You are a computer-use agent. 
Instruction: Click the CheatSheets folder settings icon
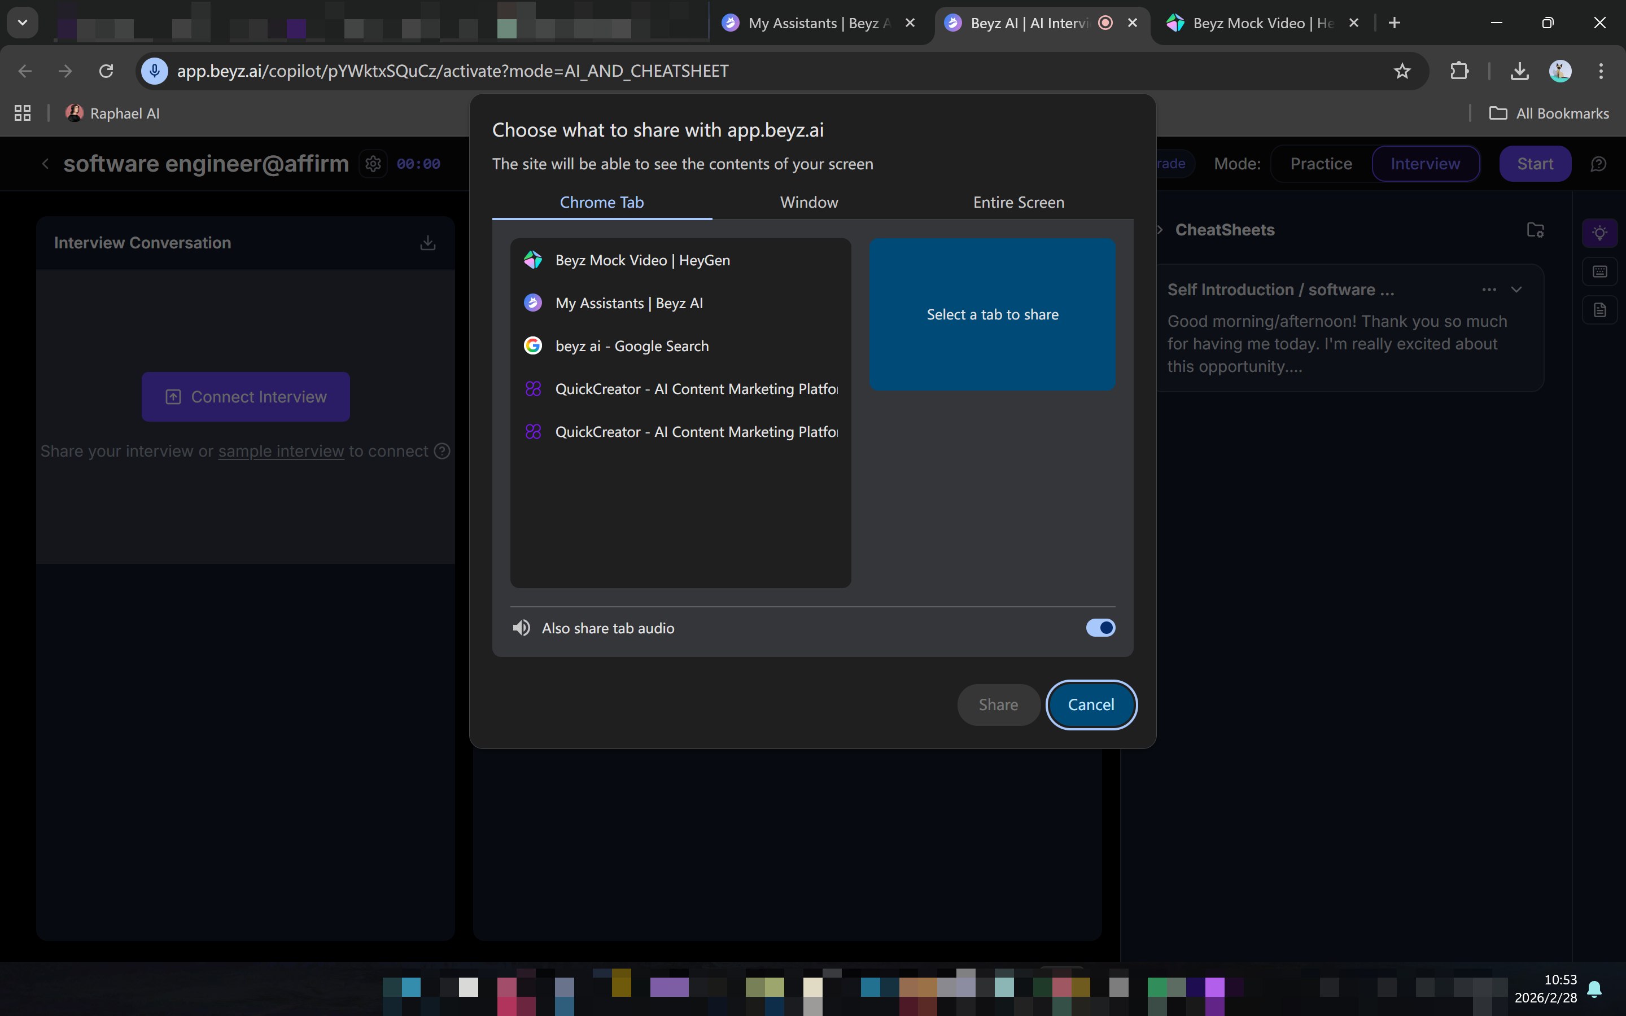[x=1535, y=230]
